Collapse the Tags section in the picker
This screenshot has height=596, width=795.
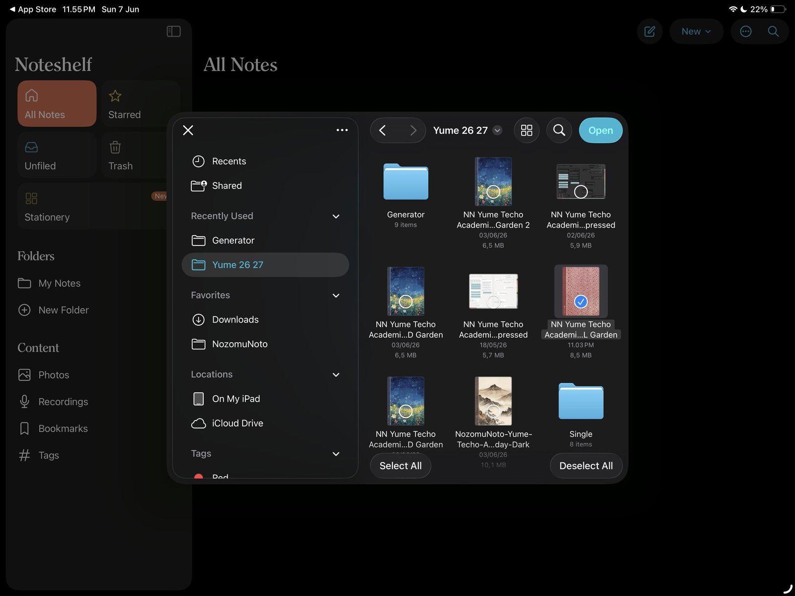tap(336, 454)
